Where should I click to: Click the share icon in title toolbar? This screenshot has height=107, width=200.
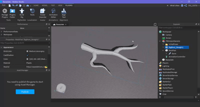pyautogui.click(x=185, y=5)
